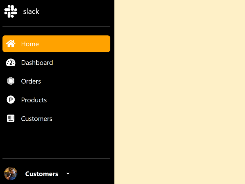
Task: Open the bold Customers profile menu
Action: pyautogui.click(x=41, y=174)
